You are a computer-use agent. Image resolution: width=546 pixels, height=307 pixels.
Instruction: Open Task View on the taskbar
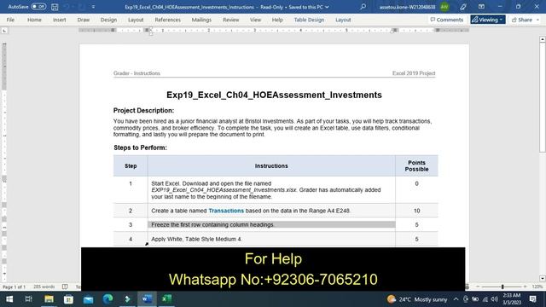click(29, 299)
